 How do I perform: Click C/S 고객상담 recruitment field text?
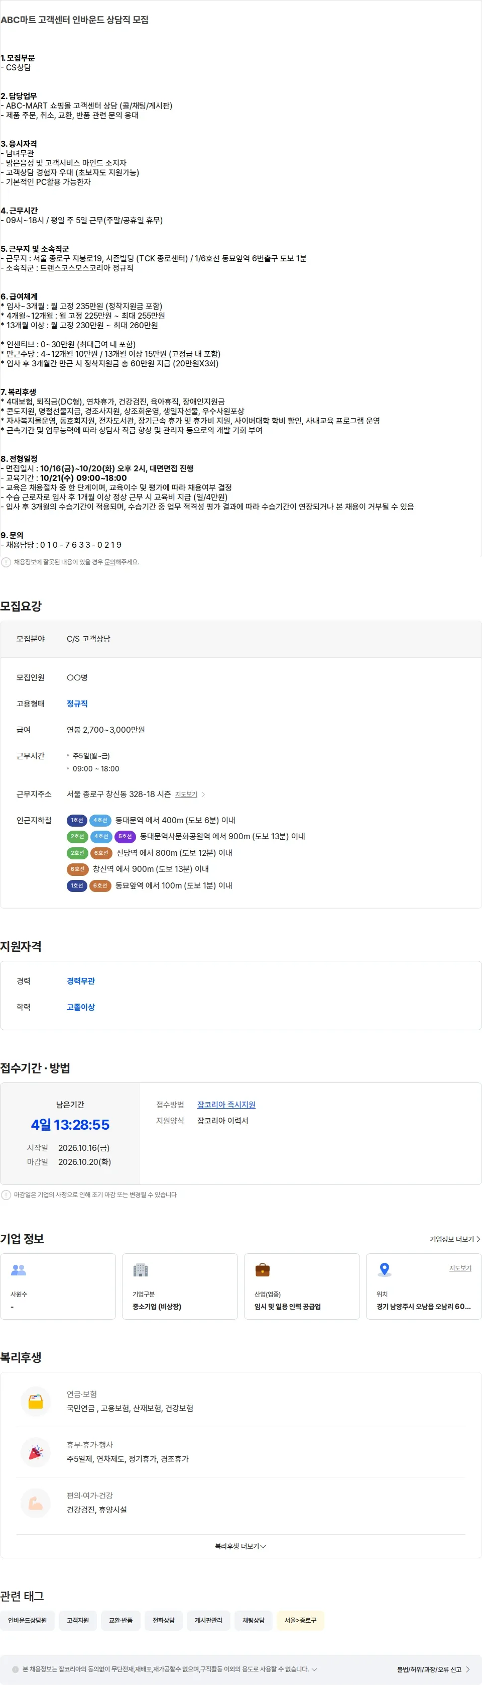click(88, 638)
